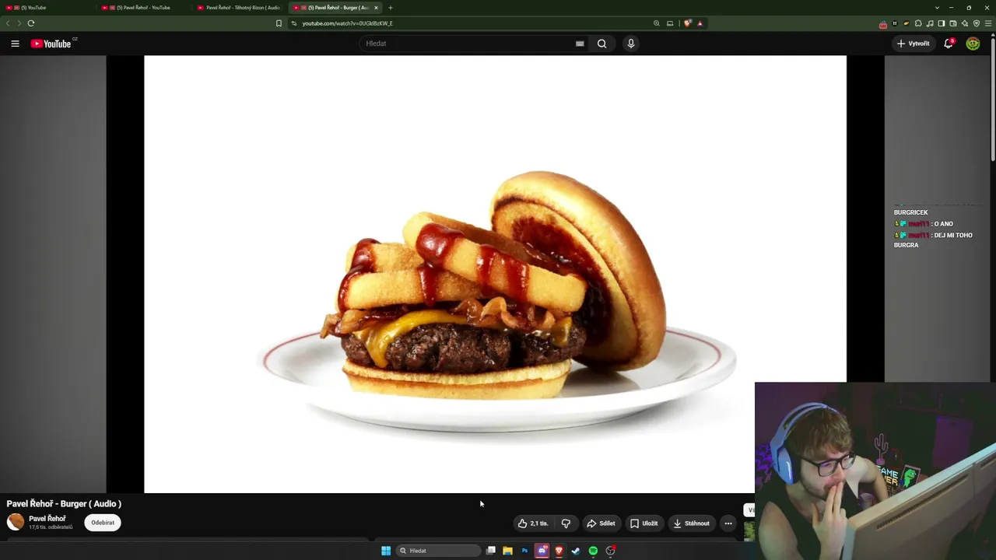Switch to the '(5) YouTube' tab

(x=48, y=8)
